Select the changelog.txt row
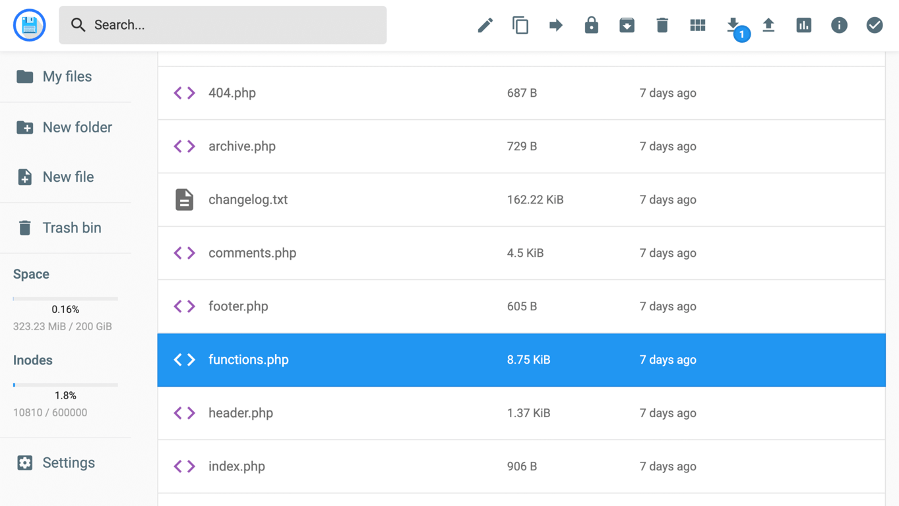This screenshot has width=899, height=506. [462, 200]
